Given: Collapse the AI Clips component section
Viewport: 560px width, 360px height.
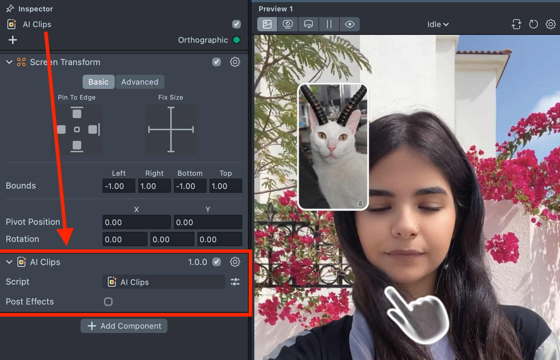Looking at the screenshot, I should 9,262.
